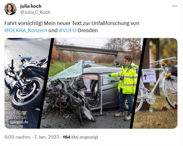Open the three-dot more options menu

[x=175, y=6]
